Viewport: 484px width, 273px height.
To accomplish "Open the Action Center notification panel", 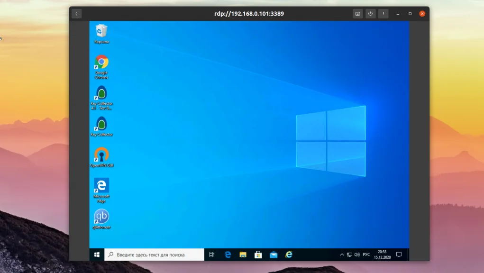I will (400, 255).
